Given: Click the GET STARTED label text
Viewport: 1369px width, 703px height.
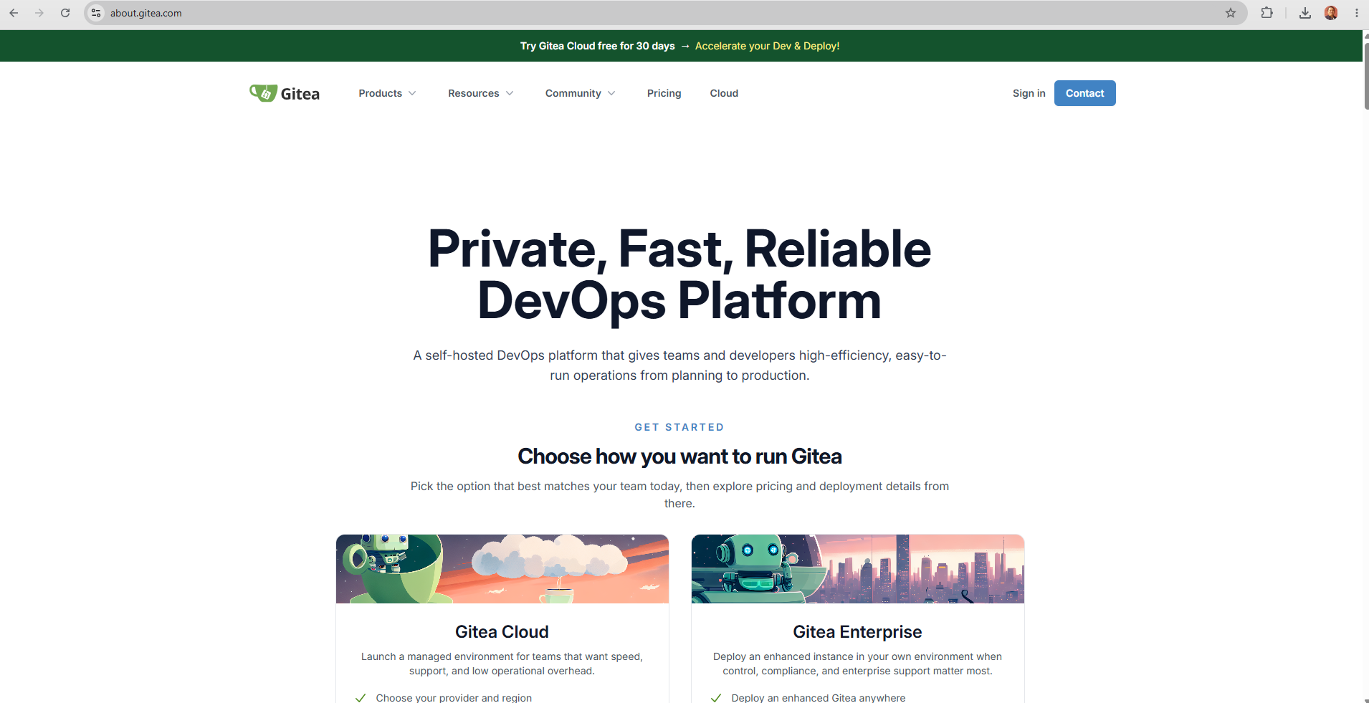Looking at the screenshot, I should point(679,427).
